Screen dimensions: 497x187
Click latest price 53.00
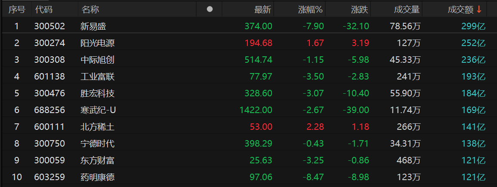261,127
